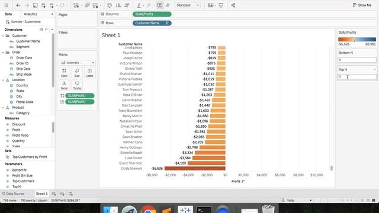
Task: Toggle show mark labels button
Action: [x=160, y=5]
